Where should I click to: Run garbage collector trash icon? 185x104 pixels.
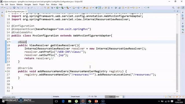[x=123, y=97]
